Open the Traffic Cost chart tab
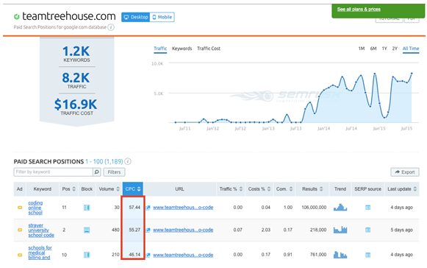 pos(209,49)
